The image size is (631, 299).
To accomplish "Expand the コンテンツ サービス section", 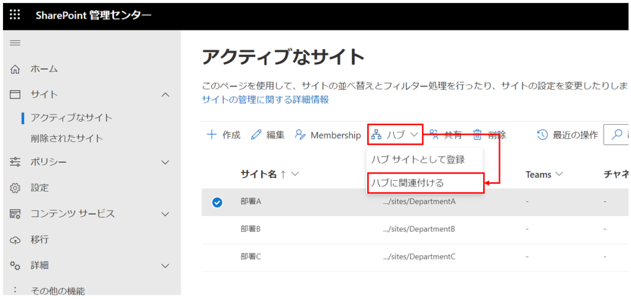I will pos(165,213).
